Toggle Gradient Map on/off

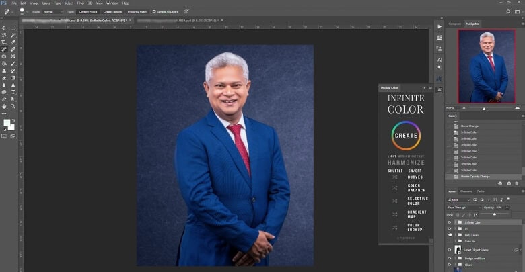[417, 214]
